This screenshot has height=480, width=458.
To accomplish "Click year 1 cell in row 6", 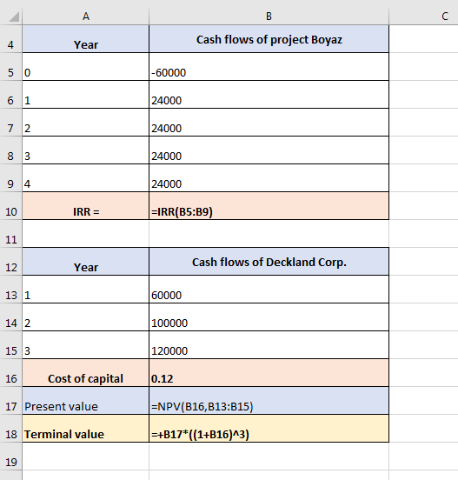I will click(86, 95).
